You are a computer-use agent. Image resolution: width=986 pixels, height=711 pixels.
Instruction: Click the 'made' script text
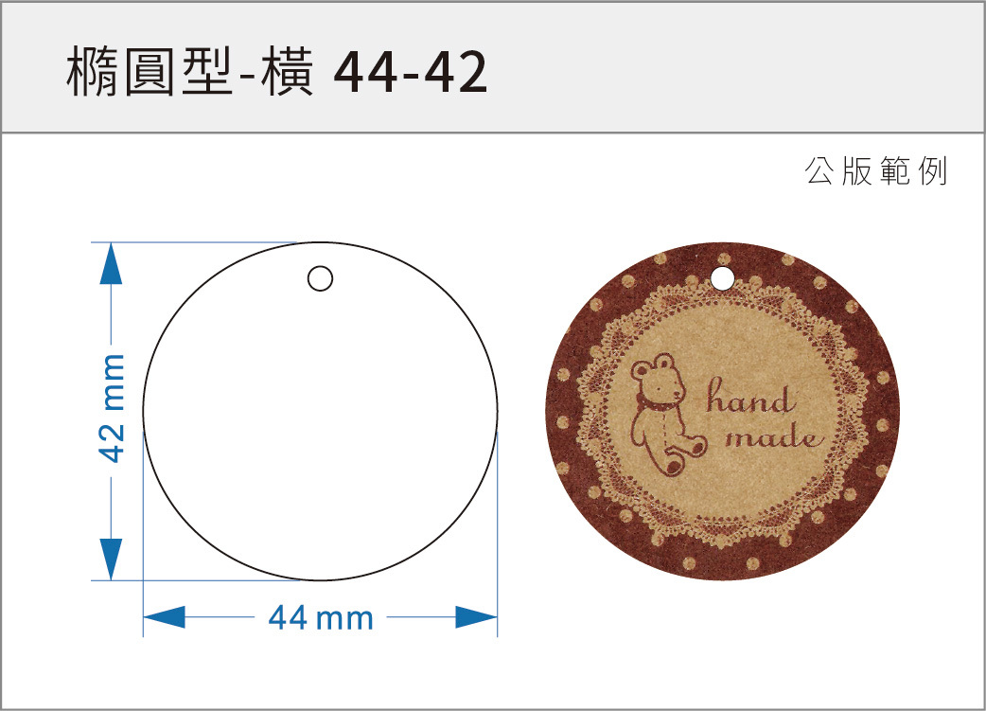click(775, 436)
